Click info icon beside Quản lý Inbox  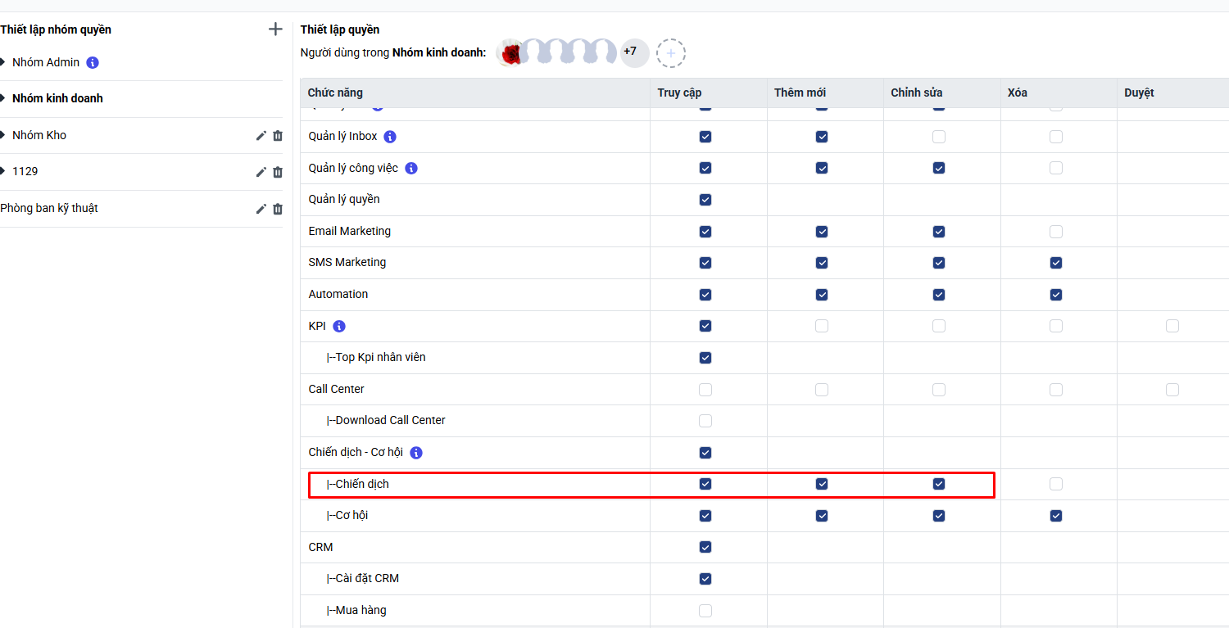(x=390, y=137)
